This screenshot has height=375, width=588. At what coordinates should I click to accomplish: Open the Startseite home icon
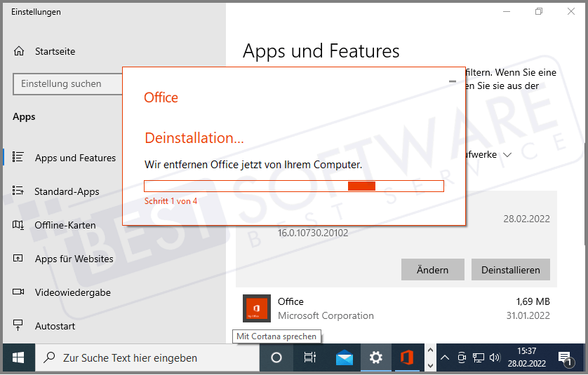[19, 51]
